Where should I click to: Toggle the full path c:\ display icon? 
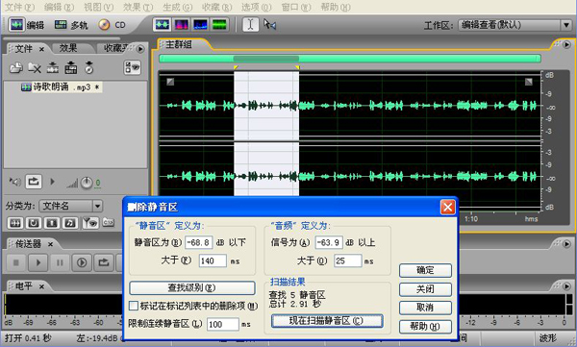pos(108,222)
